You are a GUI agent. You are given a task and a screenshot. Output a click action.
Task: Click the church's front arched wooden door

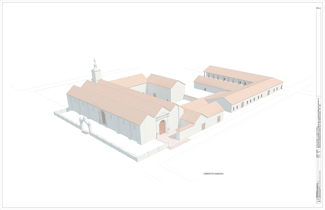(x=162, y=127)
